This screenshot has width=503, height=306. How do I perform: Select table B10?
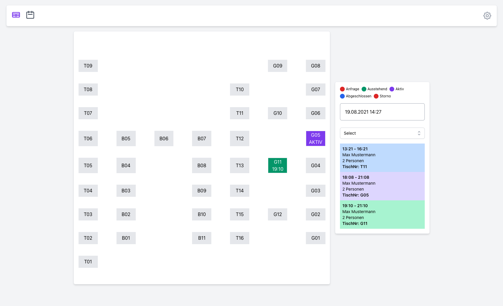coord(202,214)
